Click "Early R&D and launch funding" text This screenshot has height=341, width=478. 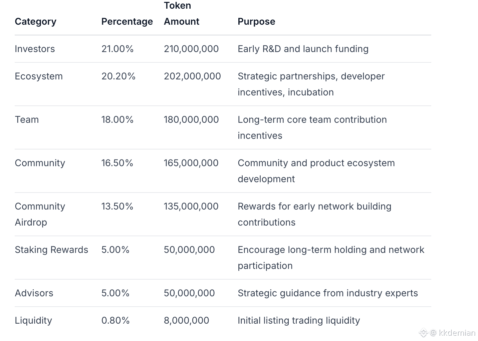coord(303,49)
